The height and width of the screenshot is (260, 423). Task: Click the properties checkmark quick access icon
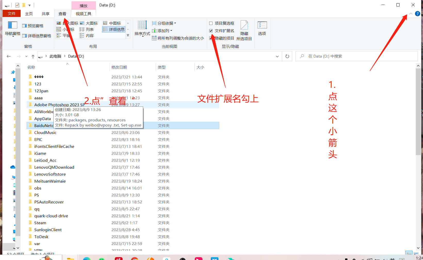pyautogui.click(x=17, y=5)
